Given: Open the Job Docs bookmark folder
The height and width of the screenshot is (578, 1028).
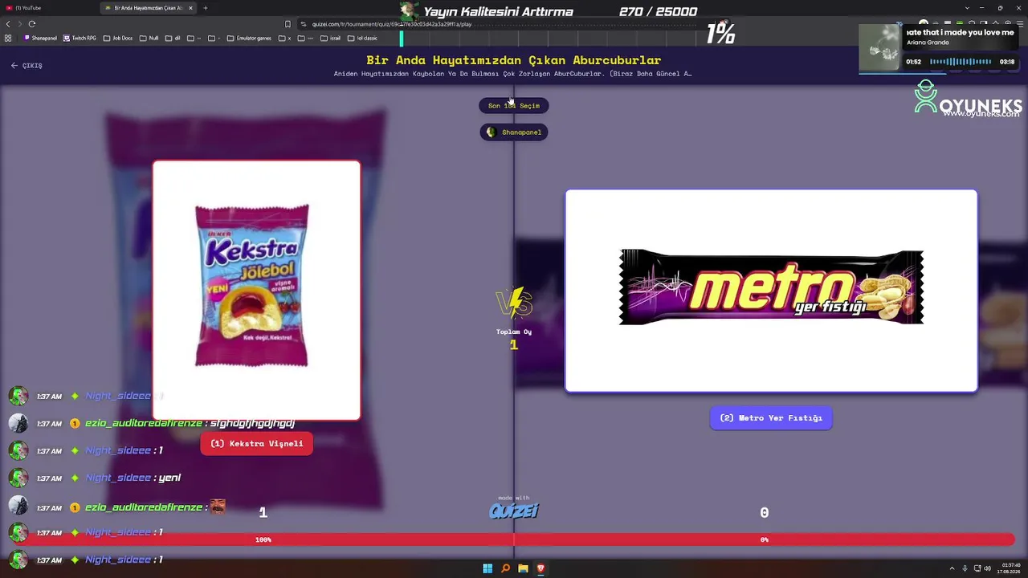Looking at the screenshot, I should click(x=118, y=38).
